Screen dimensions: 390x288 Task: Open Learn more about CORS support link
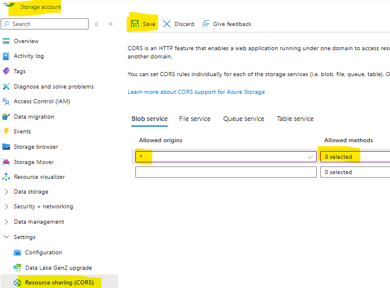196,92
